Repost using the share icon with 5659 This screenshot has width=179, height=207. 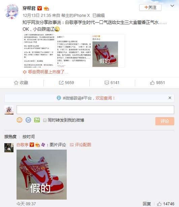click(61, 83)
